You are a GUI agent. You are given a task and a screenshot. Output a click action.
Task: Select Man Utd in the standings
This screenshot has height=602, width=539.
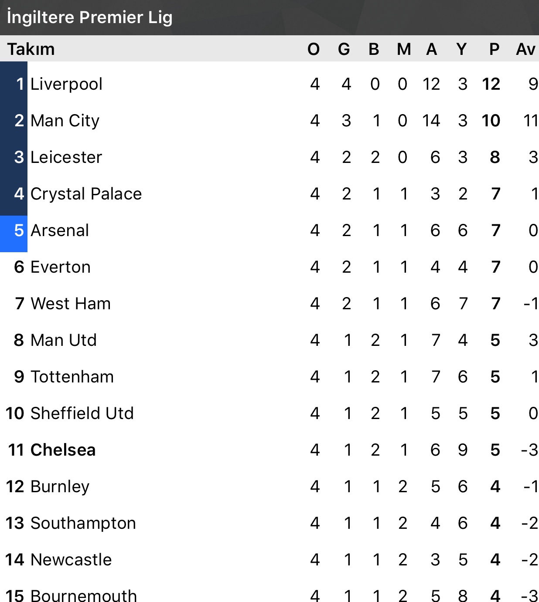[64, 340]
